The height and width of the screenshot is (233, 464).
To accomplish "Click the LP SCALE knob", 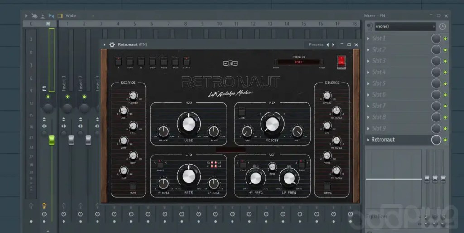I will (x=214, y=184).
